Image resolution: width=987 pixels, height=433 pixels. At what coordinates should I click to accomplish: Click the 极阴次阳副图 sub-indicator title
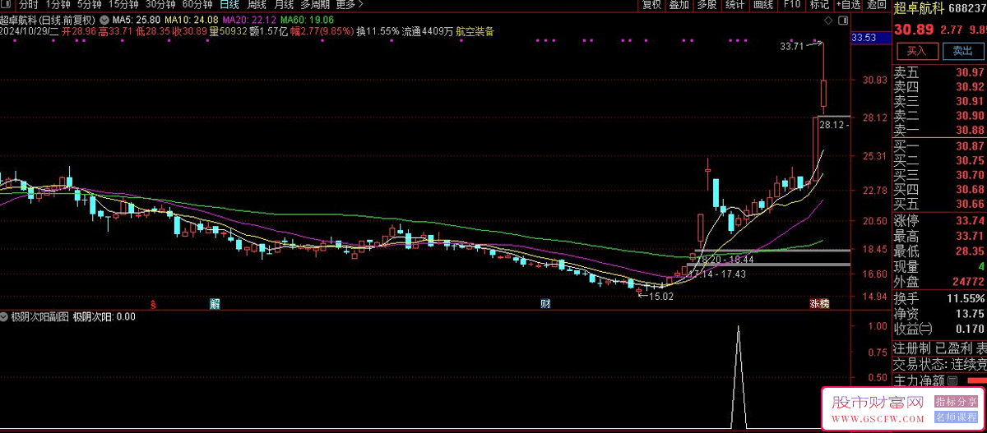coord(40,316)
